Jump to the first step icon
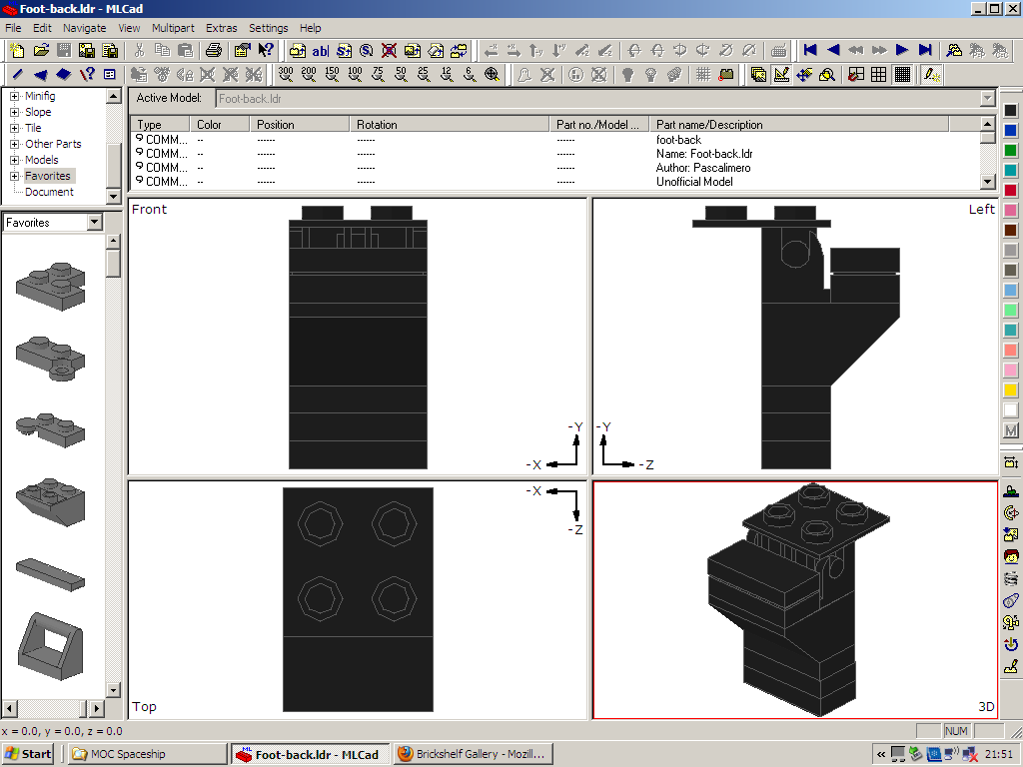 click(x=810, y=50)
